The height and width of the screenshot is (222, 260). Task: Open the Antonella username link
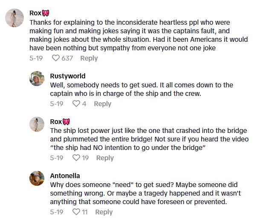(x=65, y=176)
